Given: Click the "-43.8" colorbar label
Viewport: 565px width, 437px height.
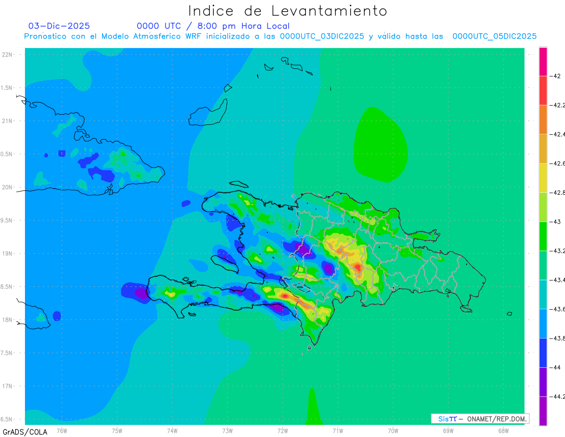Looking at the screenshot, I should click(x=557, y=338).
